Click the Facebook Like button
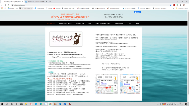This screenshot has height=106, width=189. [x=137, y=12]
